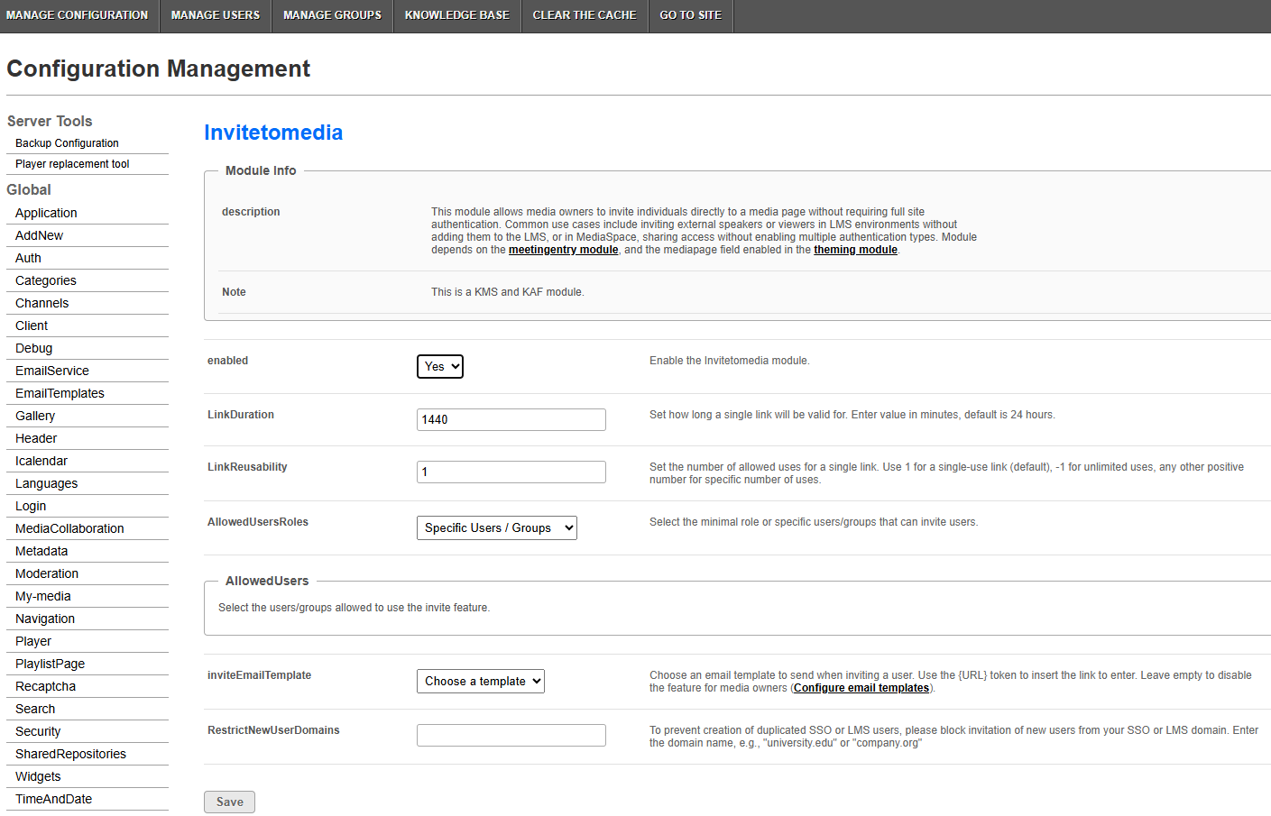Click the Configuration Management page title
The width and height of the screenshot is (1271, 816).
(158, 69)
